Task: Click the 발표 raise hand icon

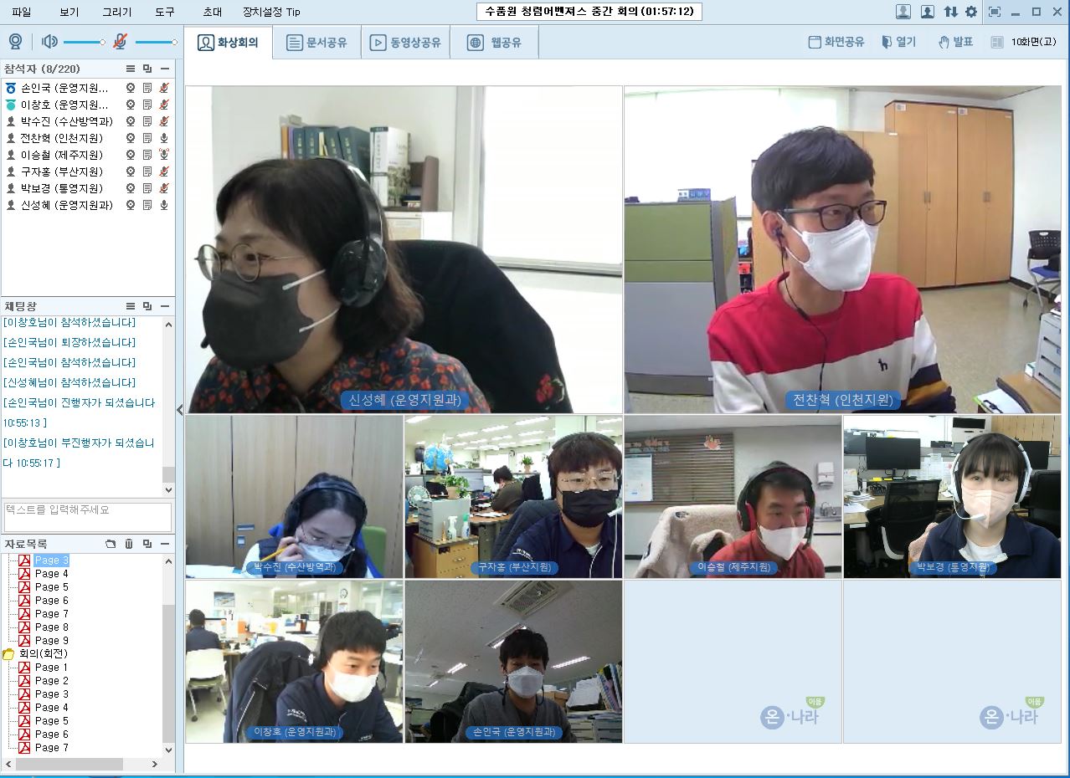Action: (x=944, y=42)
